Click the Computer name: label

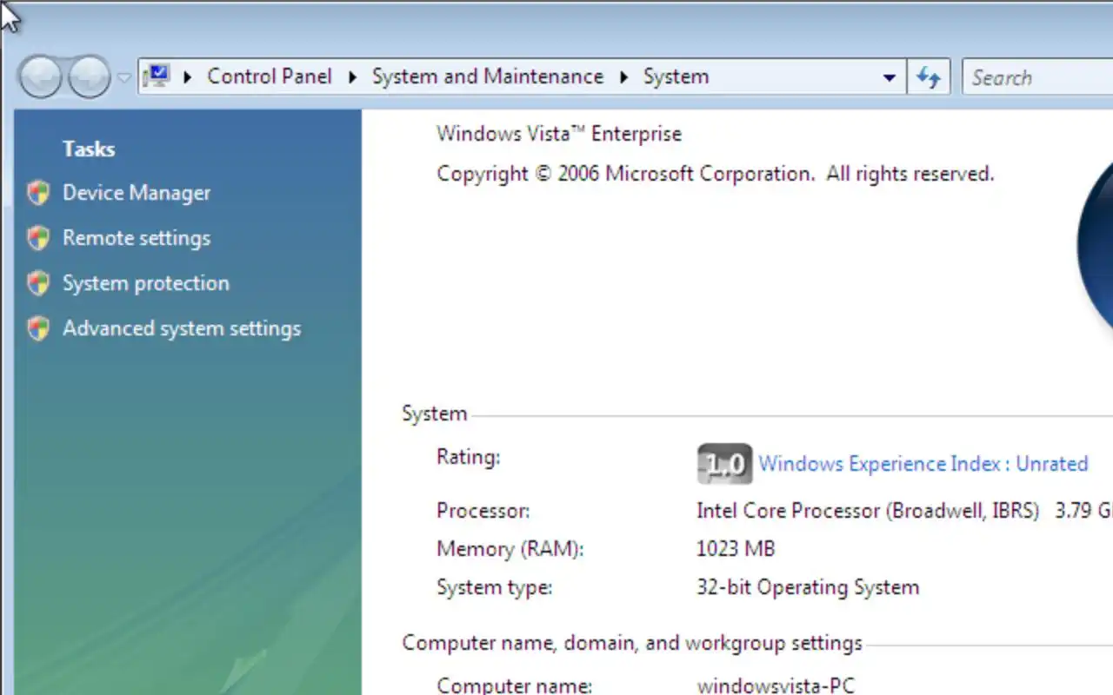(x=515, y=685)
